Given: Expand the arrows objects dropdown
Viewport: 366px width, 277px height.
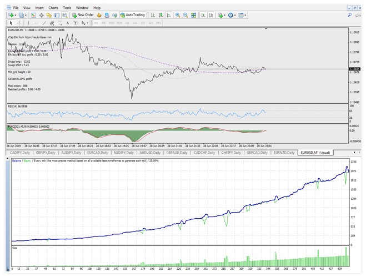Looking at the screenshot, I should click(88, 23).
